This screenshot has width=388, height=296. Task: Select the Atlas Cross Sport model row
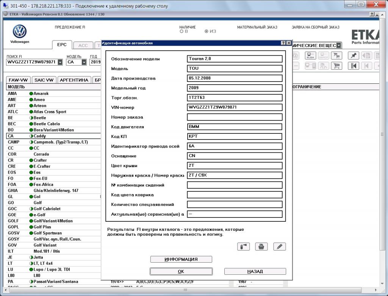click(53, 112)
